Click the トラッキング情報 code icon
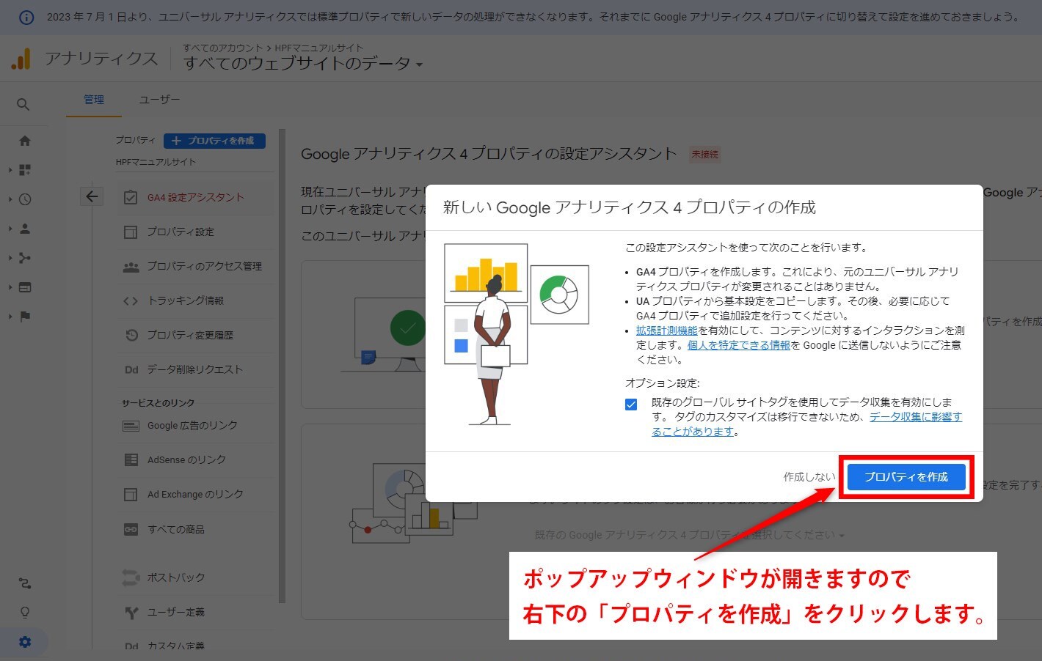1042x661 pixels. [131, 300]
